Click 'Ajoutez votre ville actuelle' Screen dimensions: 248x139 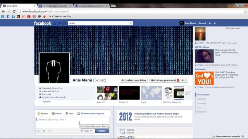point(54,97)
